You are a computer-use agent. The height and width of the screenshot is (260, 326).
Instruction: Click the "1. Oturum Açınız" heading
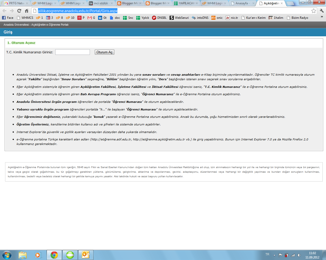[x=21, y=43]
